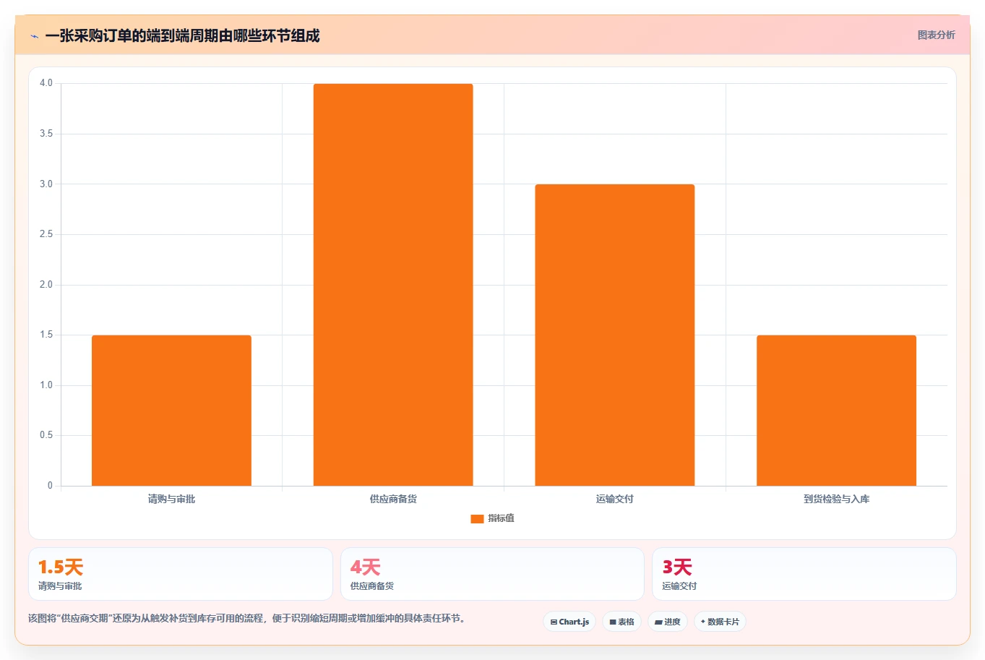Toggle the 指标值 legend color swatch
The image size is (985, 660).
(x=477, y=518)
